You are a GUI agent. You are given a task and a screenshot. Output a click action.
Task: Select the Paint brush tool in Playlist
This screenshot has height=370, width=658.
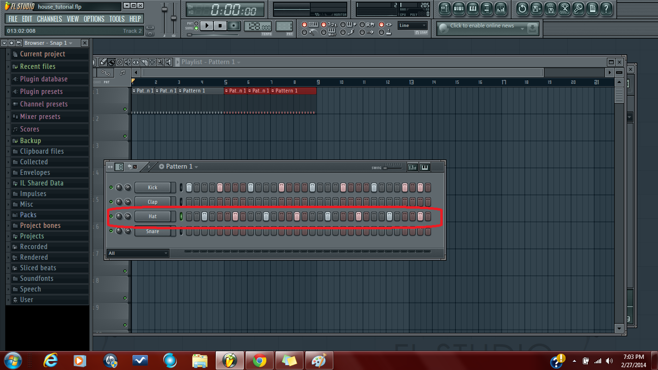(x=112, y=63)
